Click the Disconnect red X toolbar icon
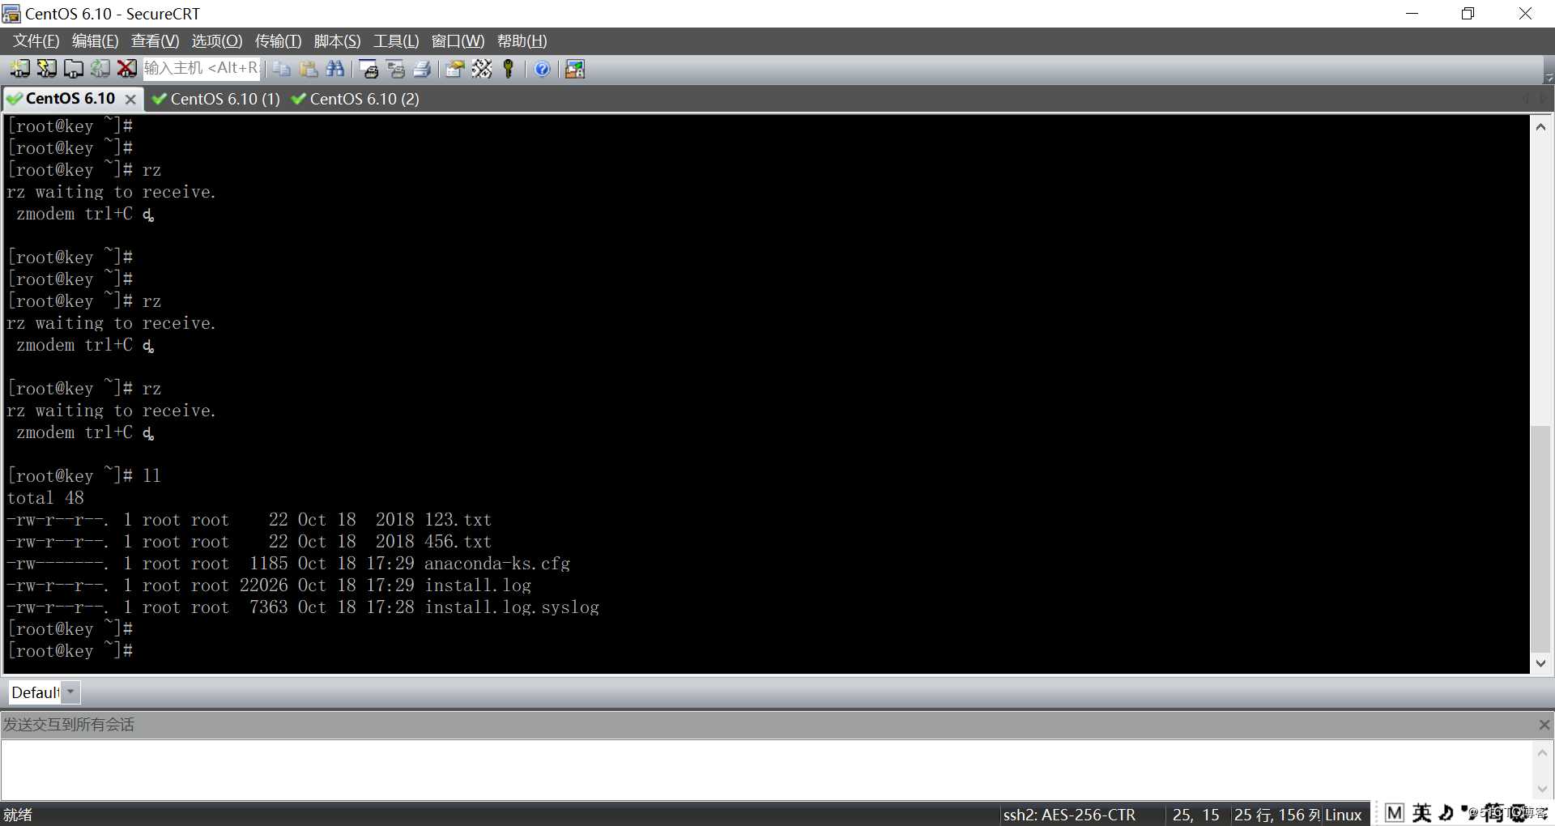This screenshot has width=1555, height=826. pos(127,69)
